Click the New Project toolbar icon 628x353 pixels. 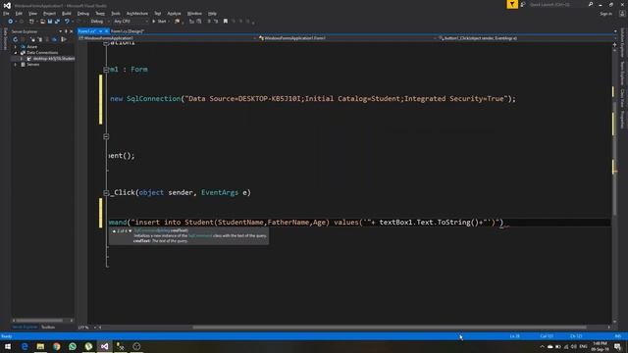pyautogui.click(x=31, y=22)
